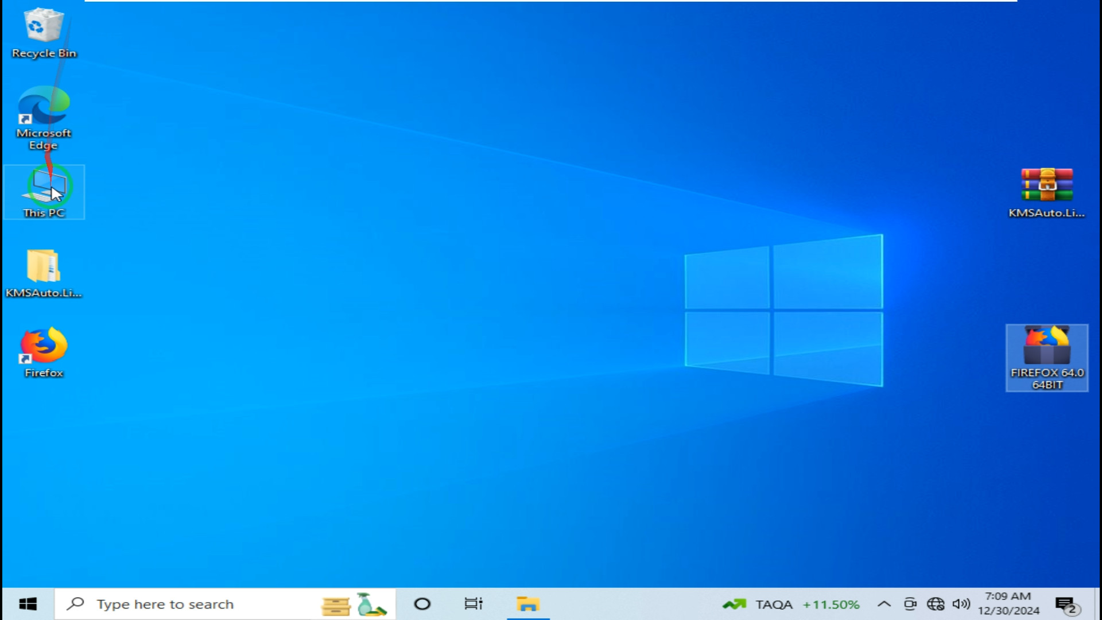
Task: Open Task View from the taskbar
Action: [x=474, y=604]
